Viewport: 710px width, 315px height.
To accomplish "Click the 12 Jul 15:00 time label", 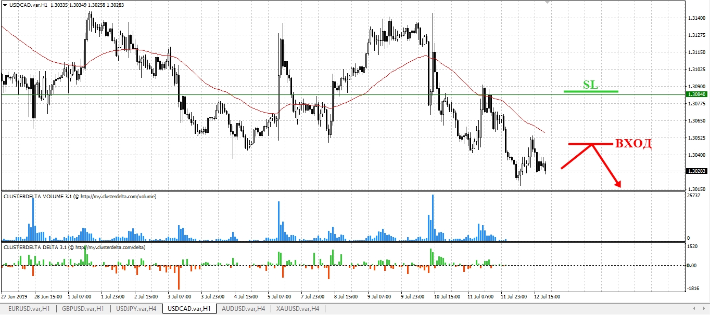I will 548,297.
